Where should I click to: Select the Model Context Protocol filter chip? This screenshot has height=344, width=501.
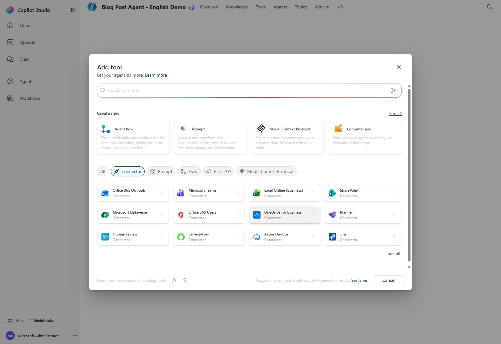[x=266, y=171]
